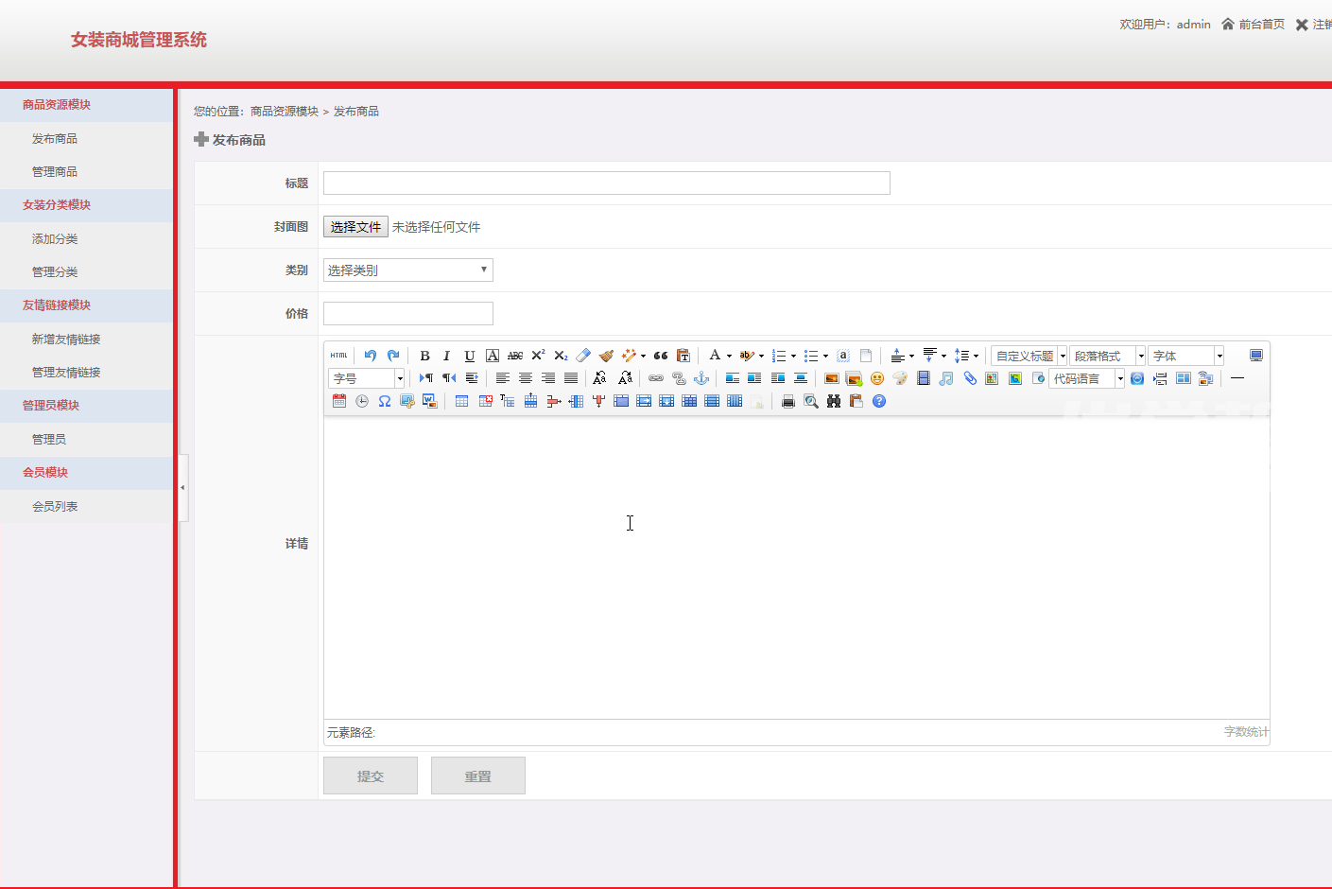The image size is (1332, 889).
Task: Click the 标题 title input field
Action: tap(606, 183)
